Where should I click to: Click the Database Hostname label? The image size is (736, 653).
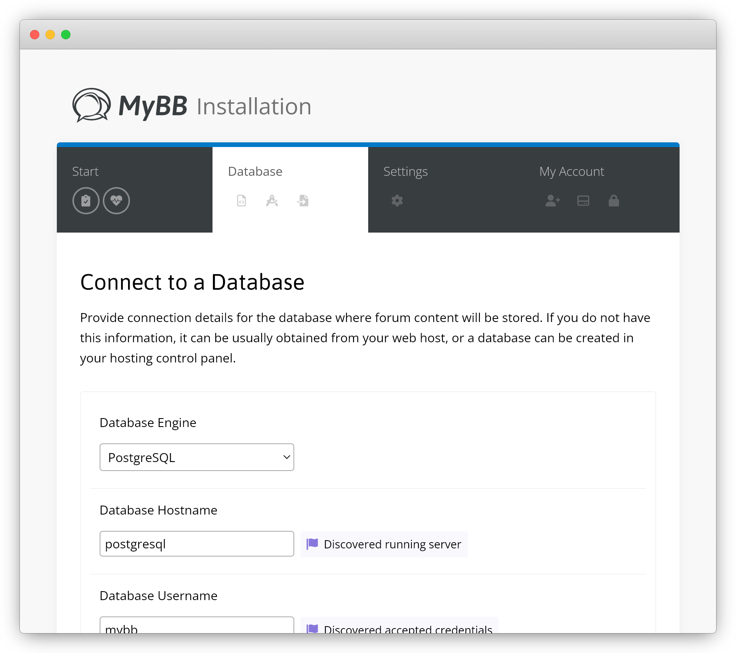(x=158, y=510)
